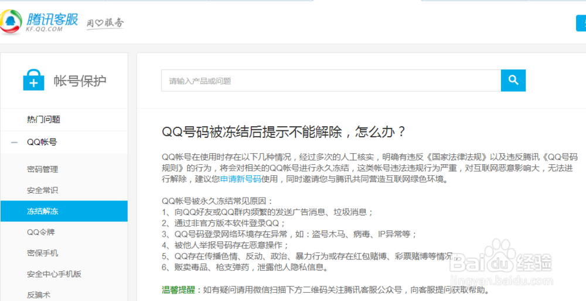The width and height of the screenshot is (586, 301).
Task: Click reason 2 about 非官方版本软件登录QQ
Action: point(223,223)
